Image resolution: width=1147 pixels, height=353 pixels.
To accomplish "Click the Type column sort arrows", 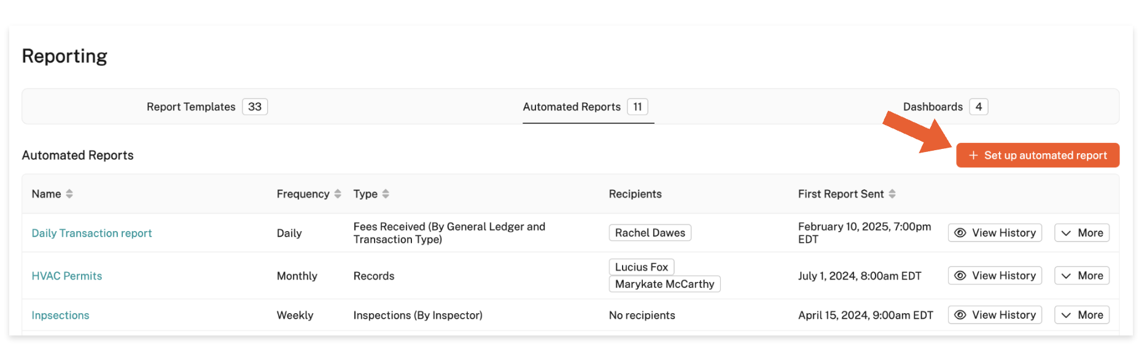I will tap(386, 194).
